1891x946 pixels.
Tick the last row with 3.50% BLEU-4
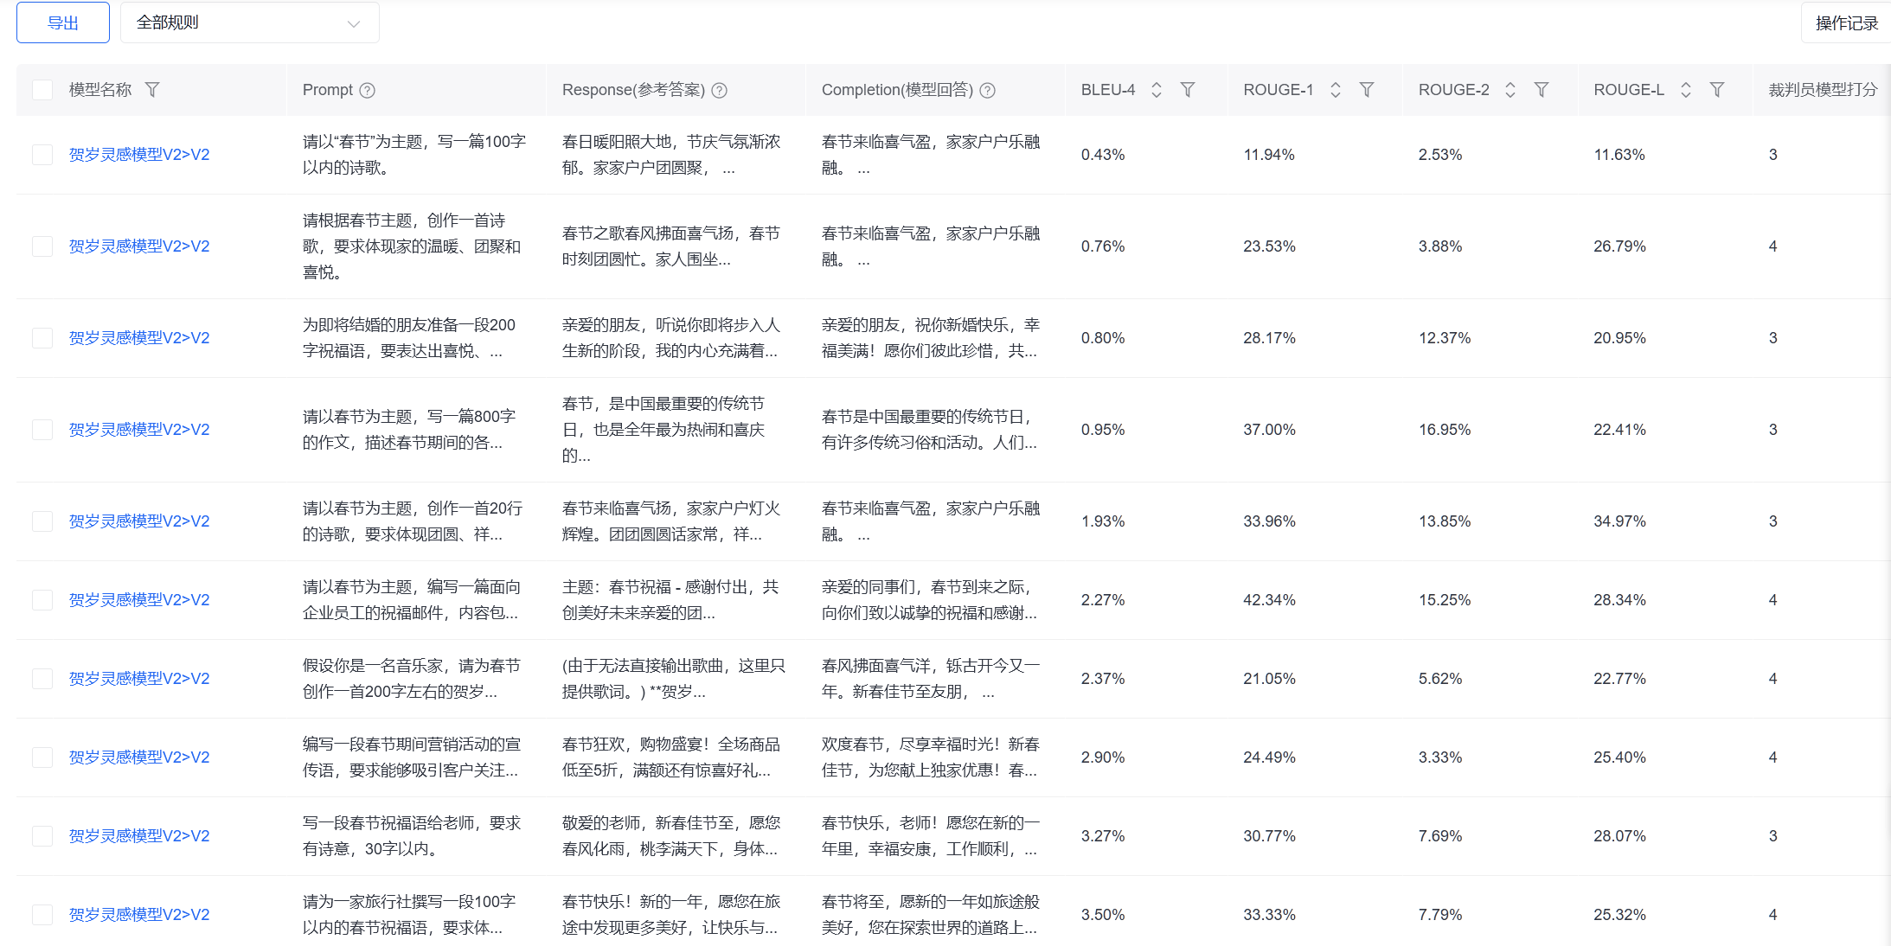pos(42,915)
